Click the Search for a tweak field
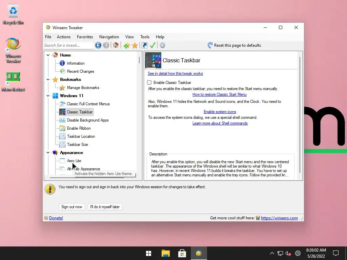 click(x=68, y=45)
